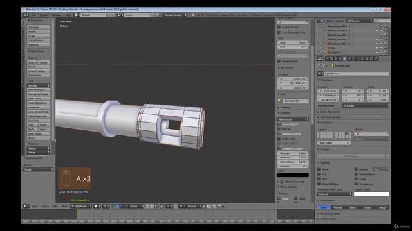Click the pivot point icon
Image resolution: width=412 pixels, height=231 pixels.
(x=105, y=207)
